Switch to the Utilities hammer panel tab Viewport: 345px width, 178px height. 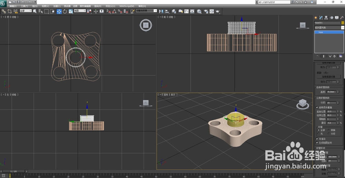pyautogui.click(x=342, y=18)
